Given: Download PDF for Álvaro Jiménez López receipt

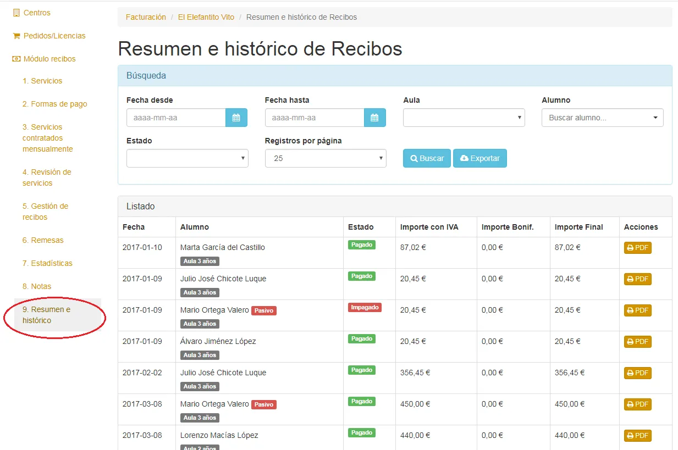Looking at the screenshot, I should coord(637,342).
